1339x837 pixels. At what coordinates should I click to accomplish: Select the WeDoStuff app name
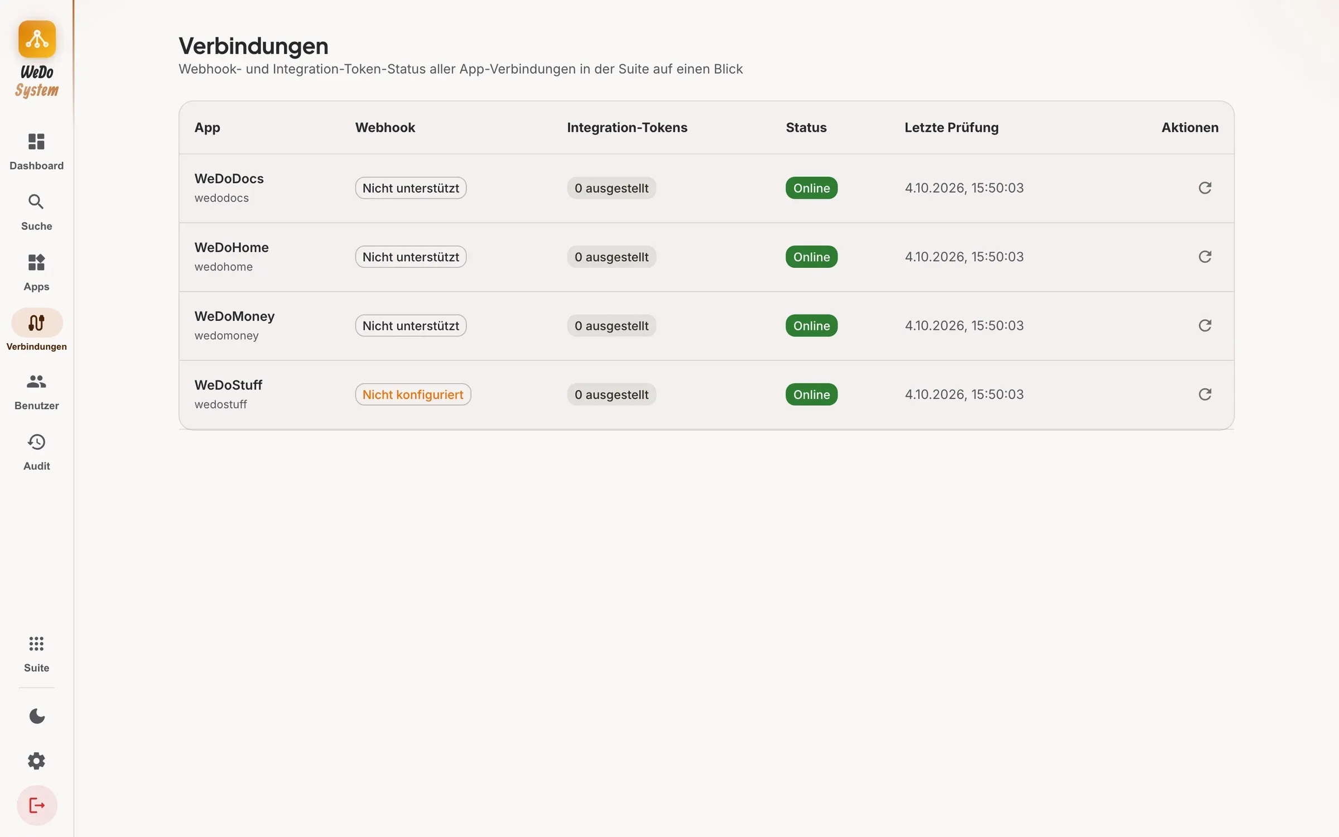point(228,385)
